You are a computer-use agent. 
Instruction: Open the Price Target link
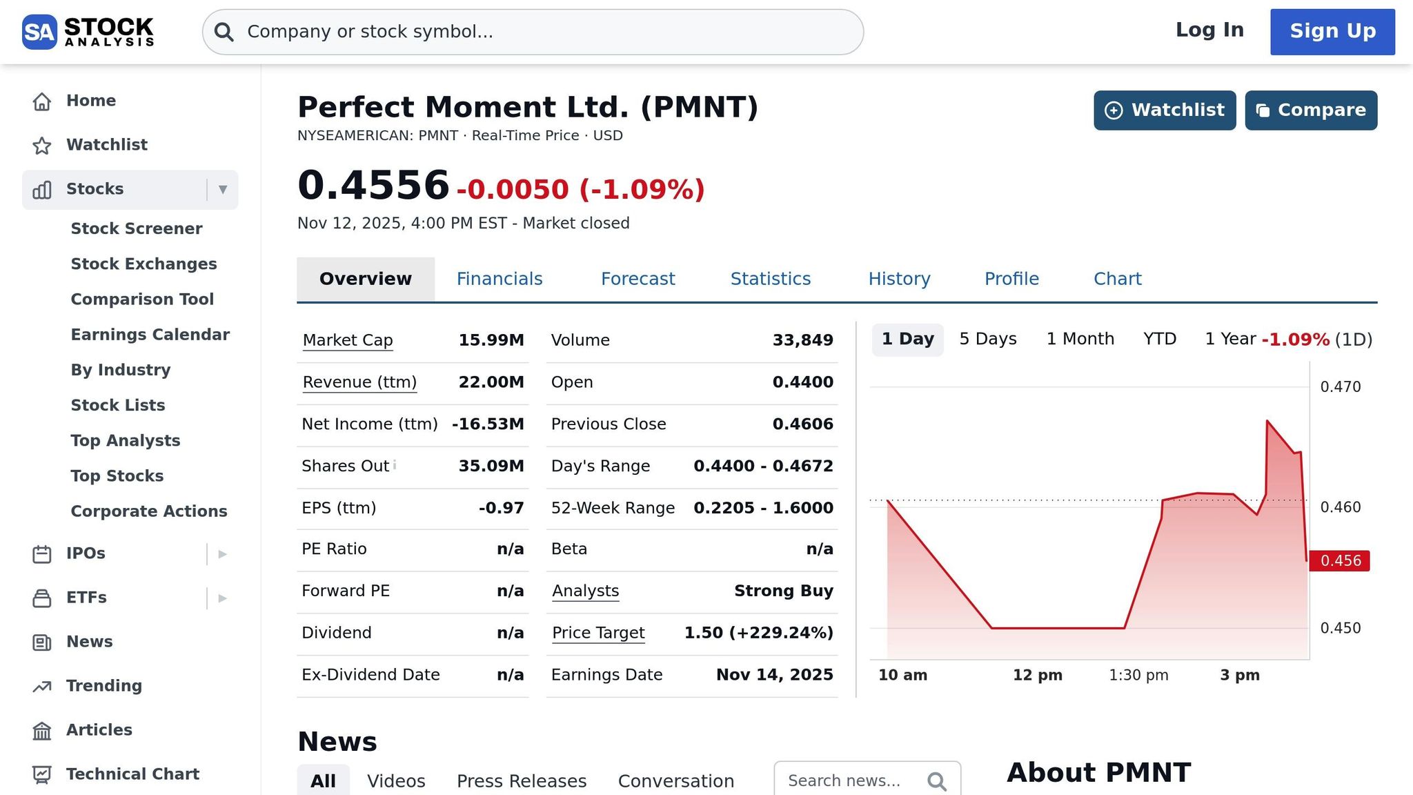597,633
